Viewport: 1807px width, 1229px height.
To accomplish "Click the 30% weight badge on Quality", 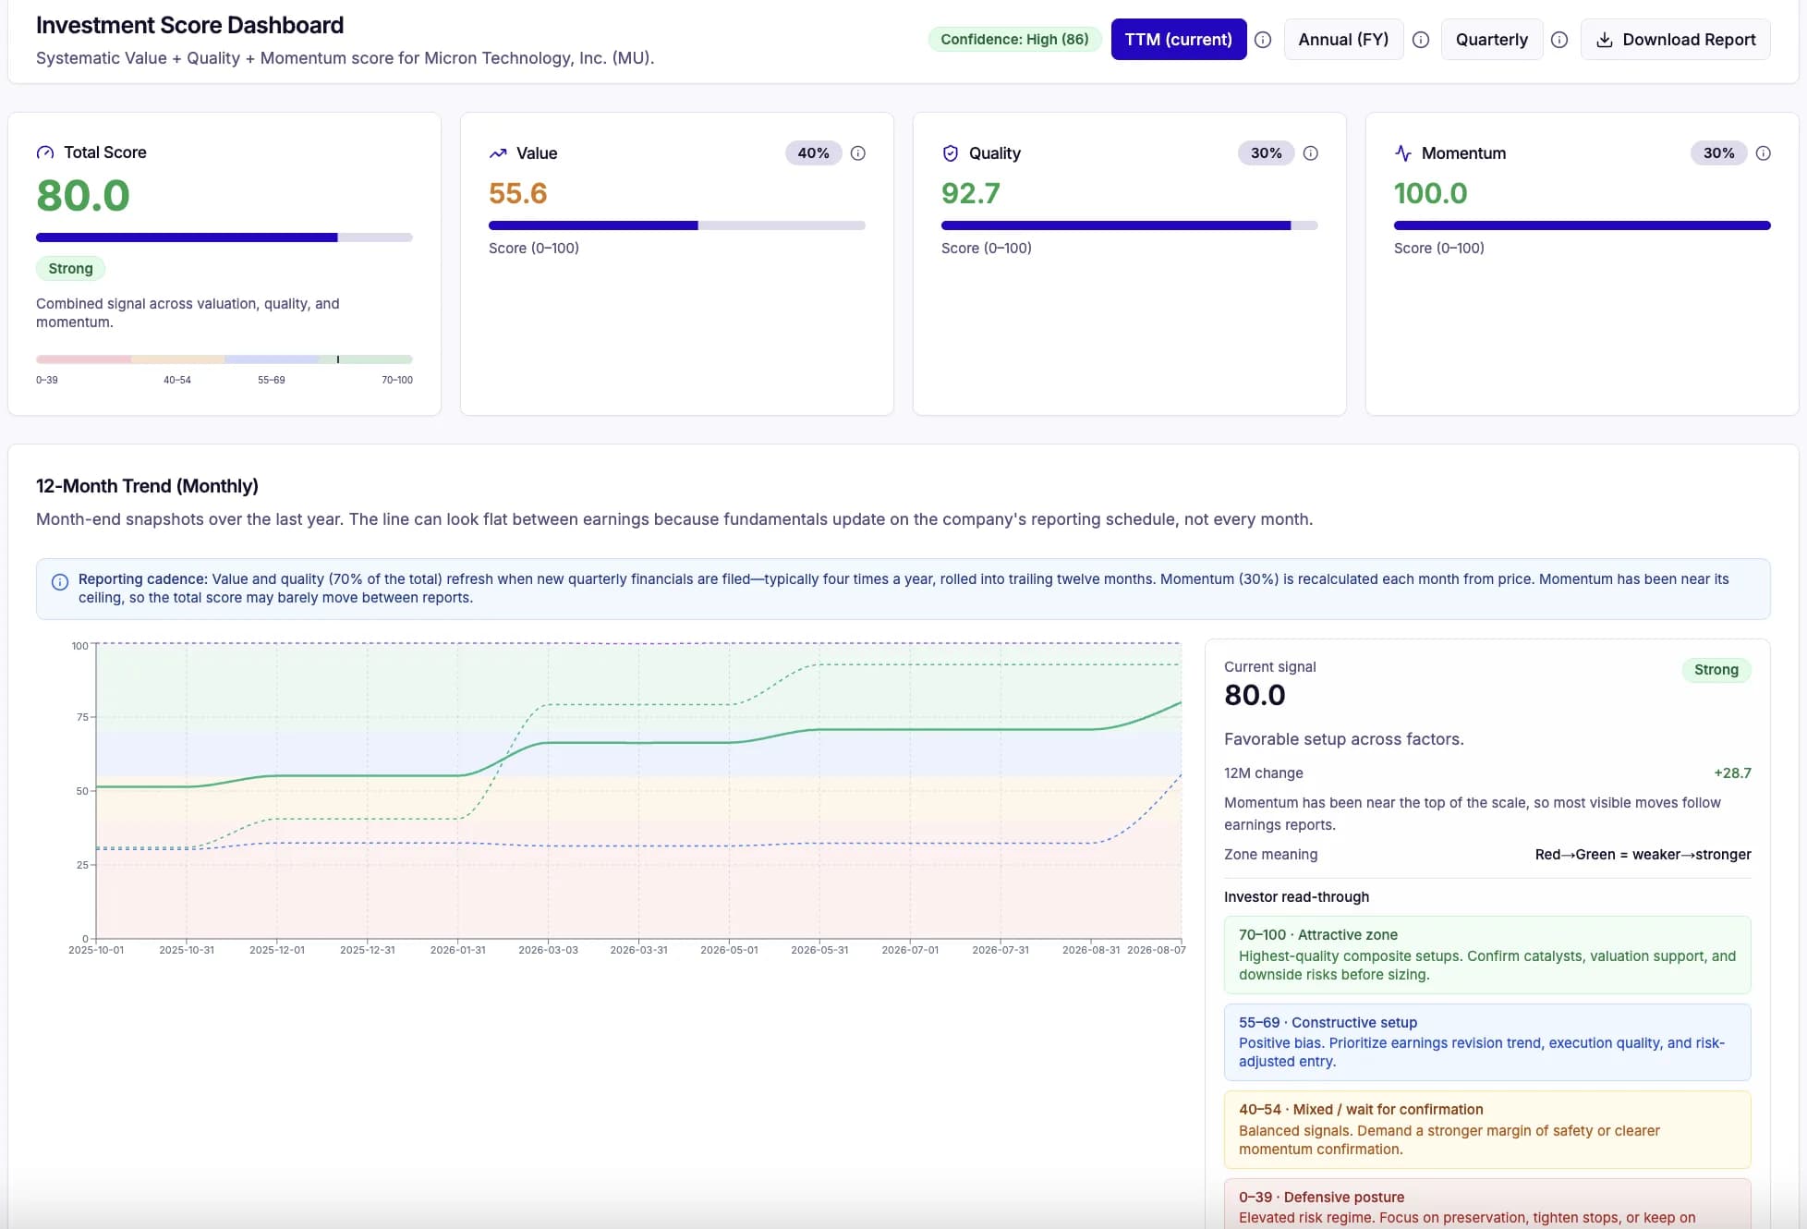I will [1266, 153].
